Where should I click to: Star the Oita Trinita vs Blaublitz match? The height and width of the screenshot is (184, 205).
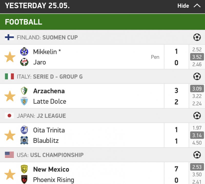10,135
